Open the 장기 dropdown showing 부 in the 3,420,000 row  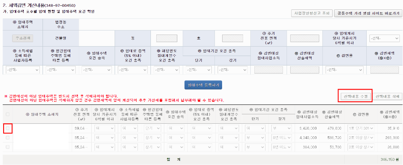282,128
